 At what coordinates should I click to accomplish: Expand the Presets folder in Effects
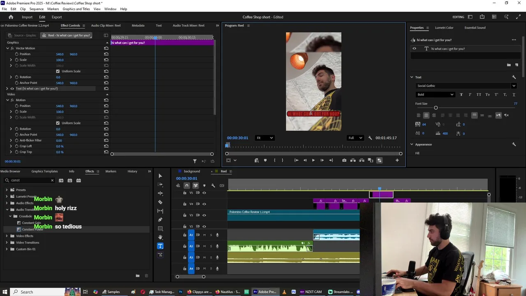[x=7, y=190]
